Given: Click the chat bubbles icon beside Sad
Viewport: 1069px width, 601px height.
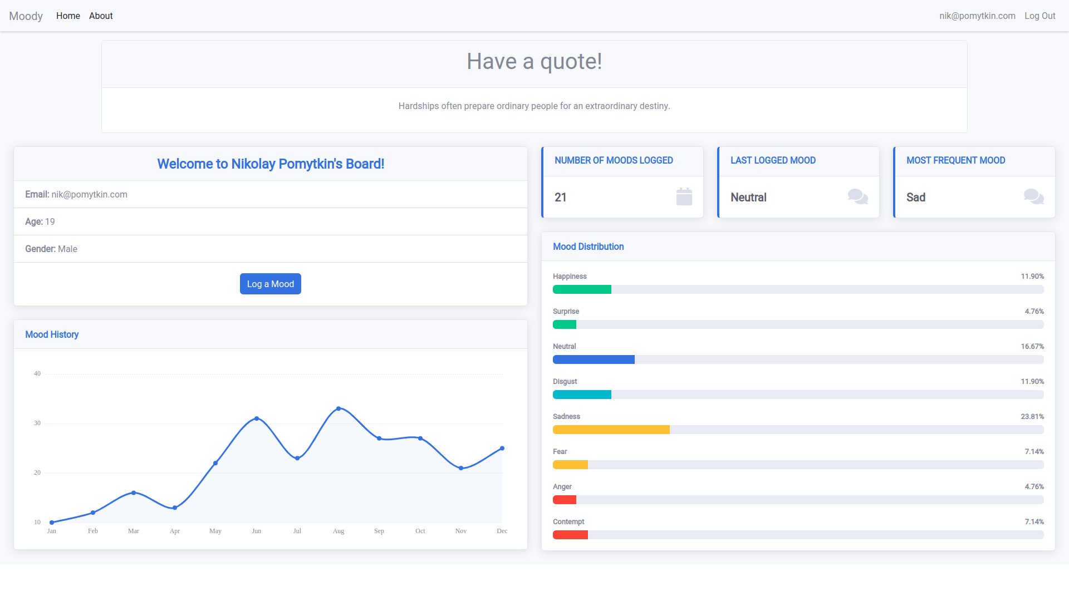Looking at the screenshot, I should [1033, 196].
